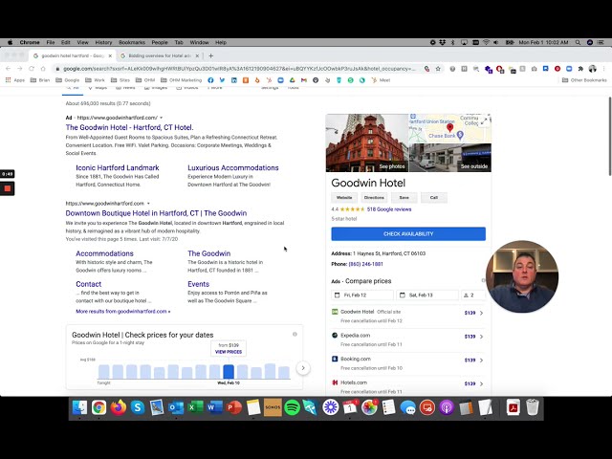The image size is (612, 459).
Task: Open the File menu
Action: [x=51, y=42]
